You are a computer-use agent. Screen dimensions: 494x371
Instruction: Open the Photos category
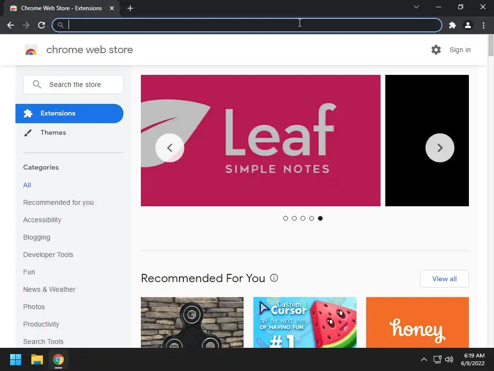(34, 307)
